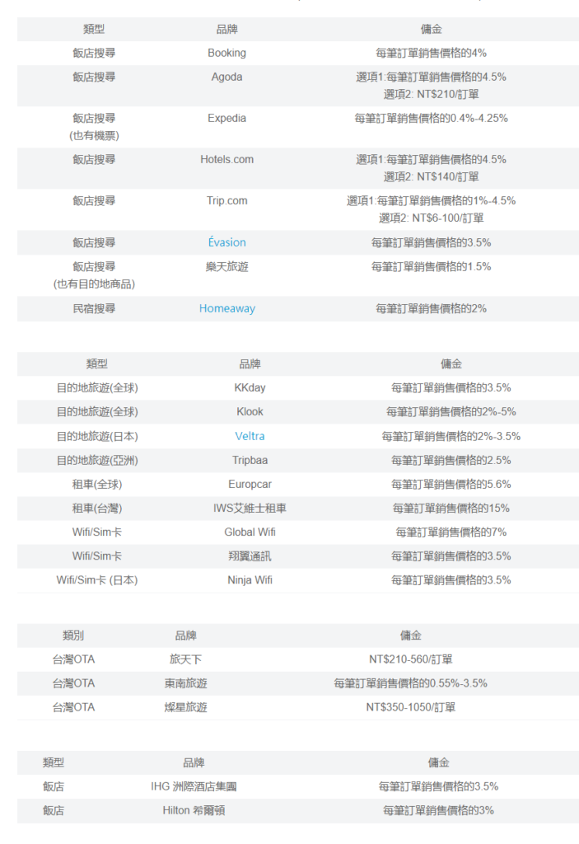Click the IHG 洲際酒店集團 brand name
Viewport: 579px width, 844px height.
[x=194, y=786]
